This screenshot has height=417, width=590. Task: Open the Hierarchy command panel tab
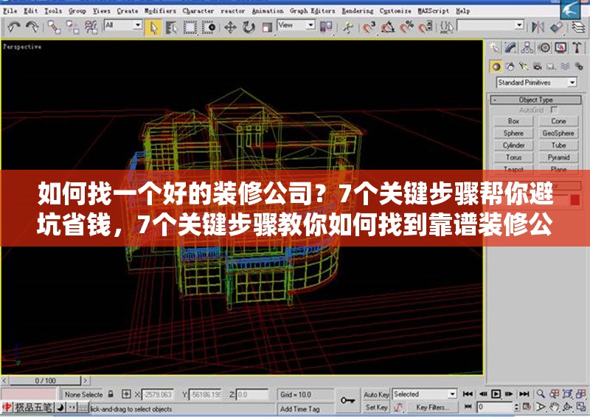click(527, 48)
